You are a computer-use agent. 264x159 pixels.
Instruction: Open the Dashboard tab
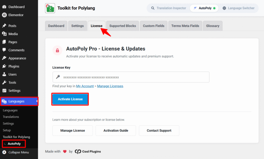[x=56, y=26]
